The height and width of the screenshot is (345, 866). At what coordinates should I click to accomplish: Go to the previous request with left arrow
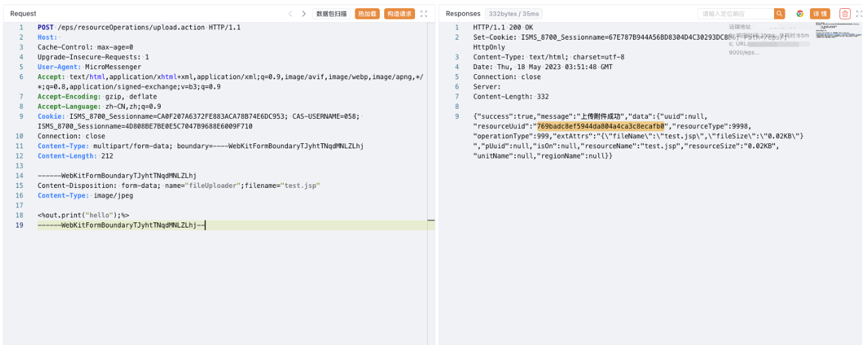(290, 14)
